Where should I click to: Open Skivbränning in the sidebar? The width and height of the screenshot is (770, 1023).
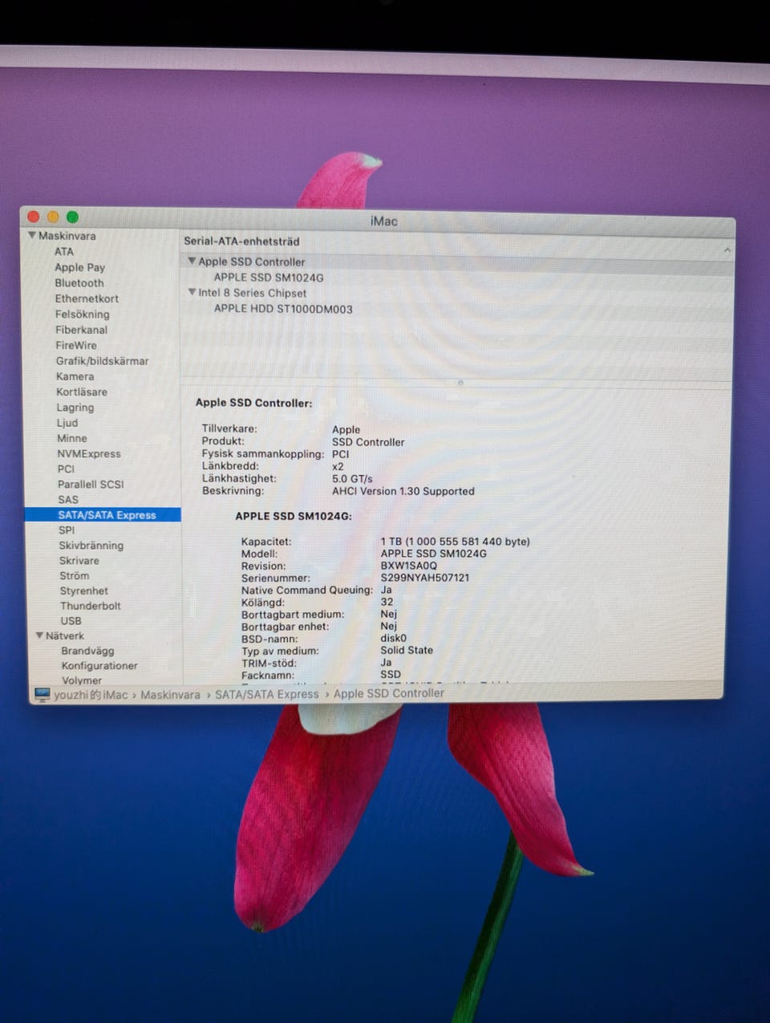point(91,546)
